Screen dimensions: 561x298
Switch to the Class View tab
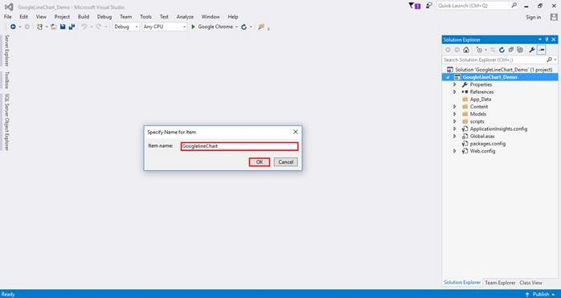531,283
